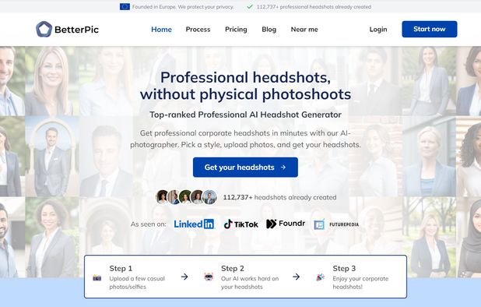Click "Upload a few casual photos/selfies" text
The image size is (481, 307).
[x=137, y=283]
